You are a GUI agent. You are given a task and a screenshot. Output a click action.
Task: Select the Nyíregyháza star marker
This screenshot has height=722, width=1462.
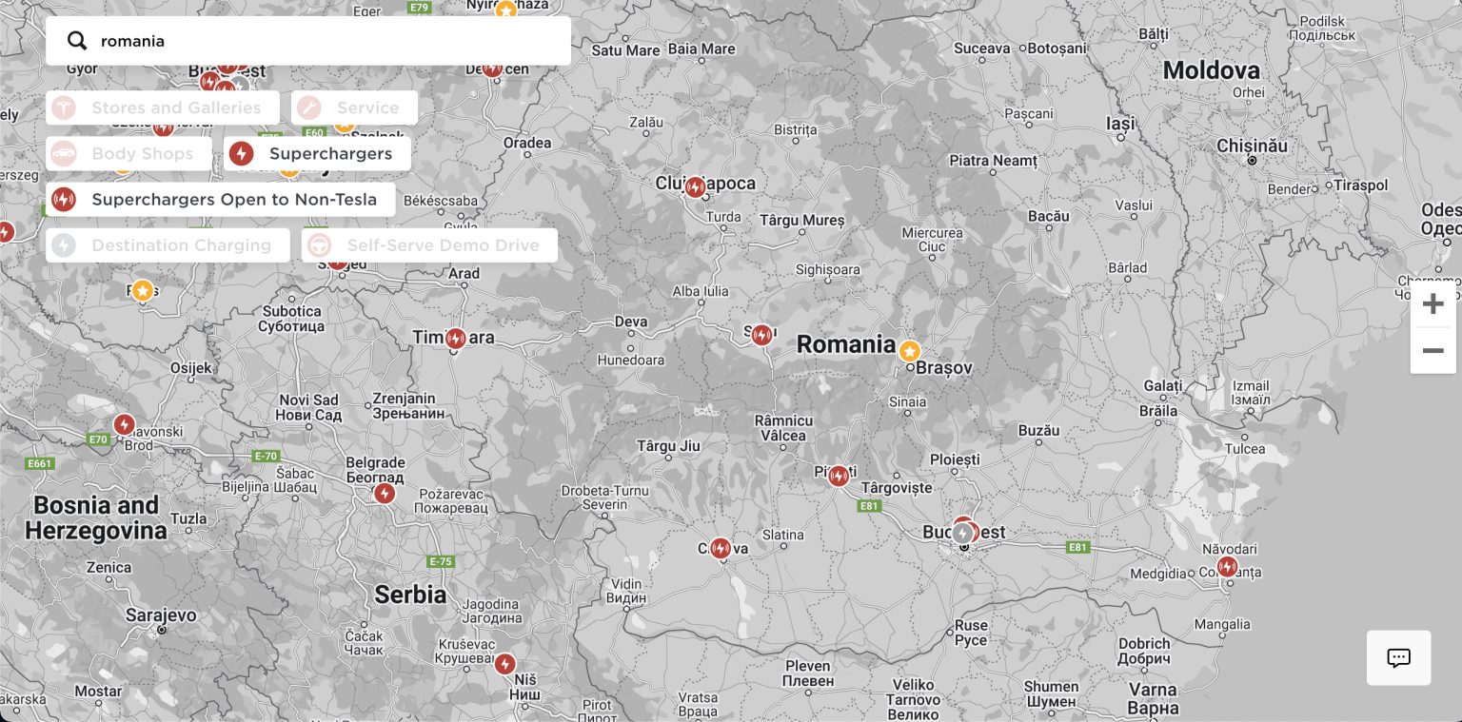pos(506,10)
